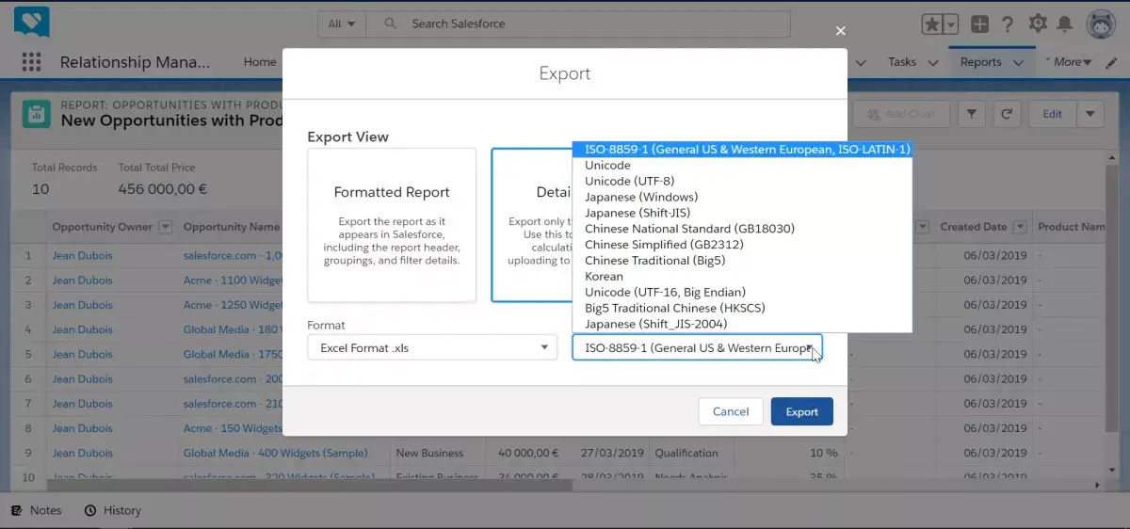The image size is (1130, 529).
Task: Open the notifications bell
Action: (x=1065, y=24)
